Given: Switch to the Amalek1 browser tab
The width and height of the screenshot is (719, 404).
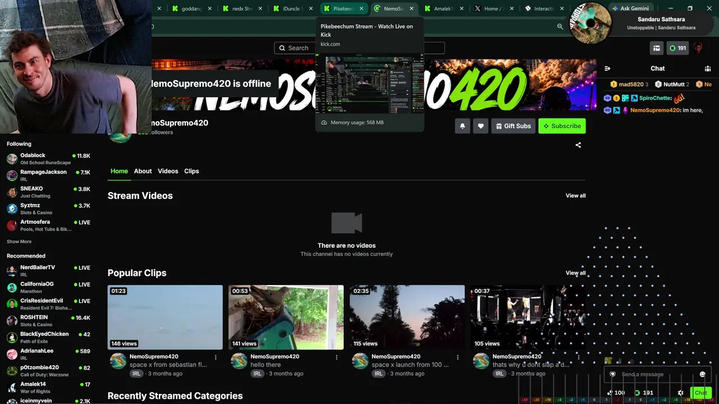Looking at the screenshot, I should coord(444,8).
